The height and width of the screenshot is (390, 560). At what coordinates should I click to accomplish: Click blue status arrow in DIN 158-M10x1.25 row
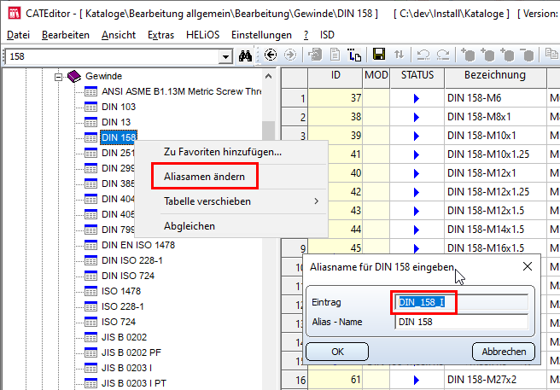[416, 154]
